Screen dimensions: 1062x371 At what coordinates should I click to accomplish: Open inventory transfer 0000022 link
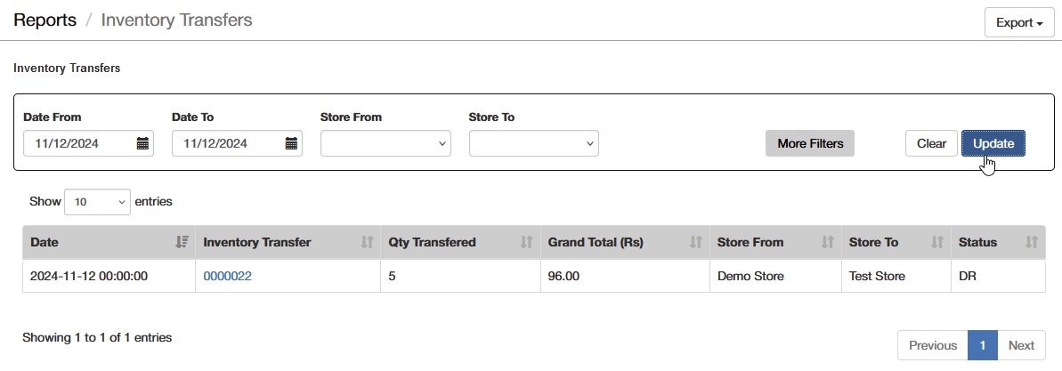228,276
